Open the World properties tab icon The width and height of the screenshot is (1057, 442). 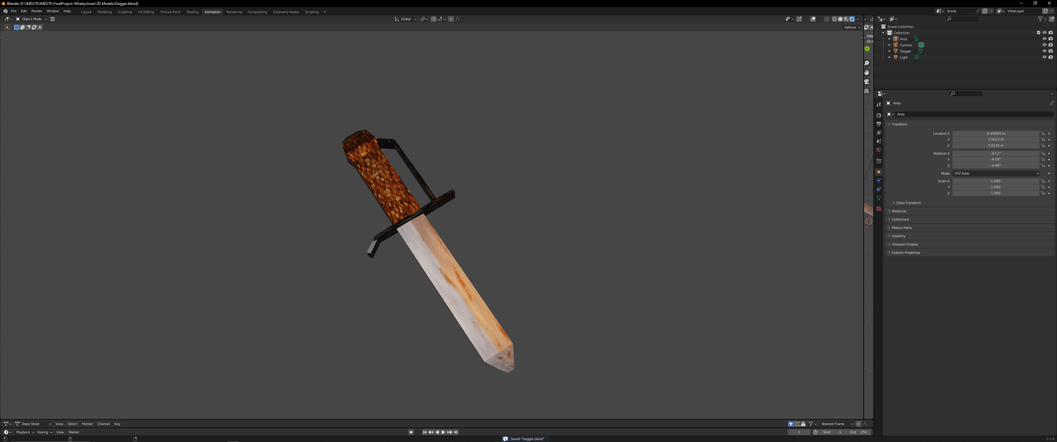878,150
